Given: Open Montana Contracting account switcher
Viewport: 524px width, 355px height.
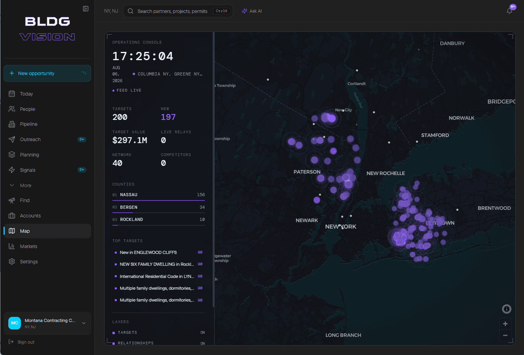Looking at the screenshot, I should 47,324.
